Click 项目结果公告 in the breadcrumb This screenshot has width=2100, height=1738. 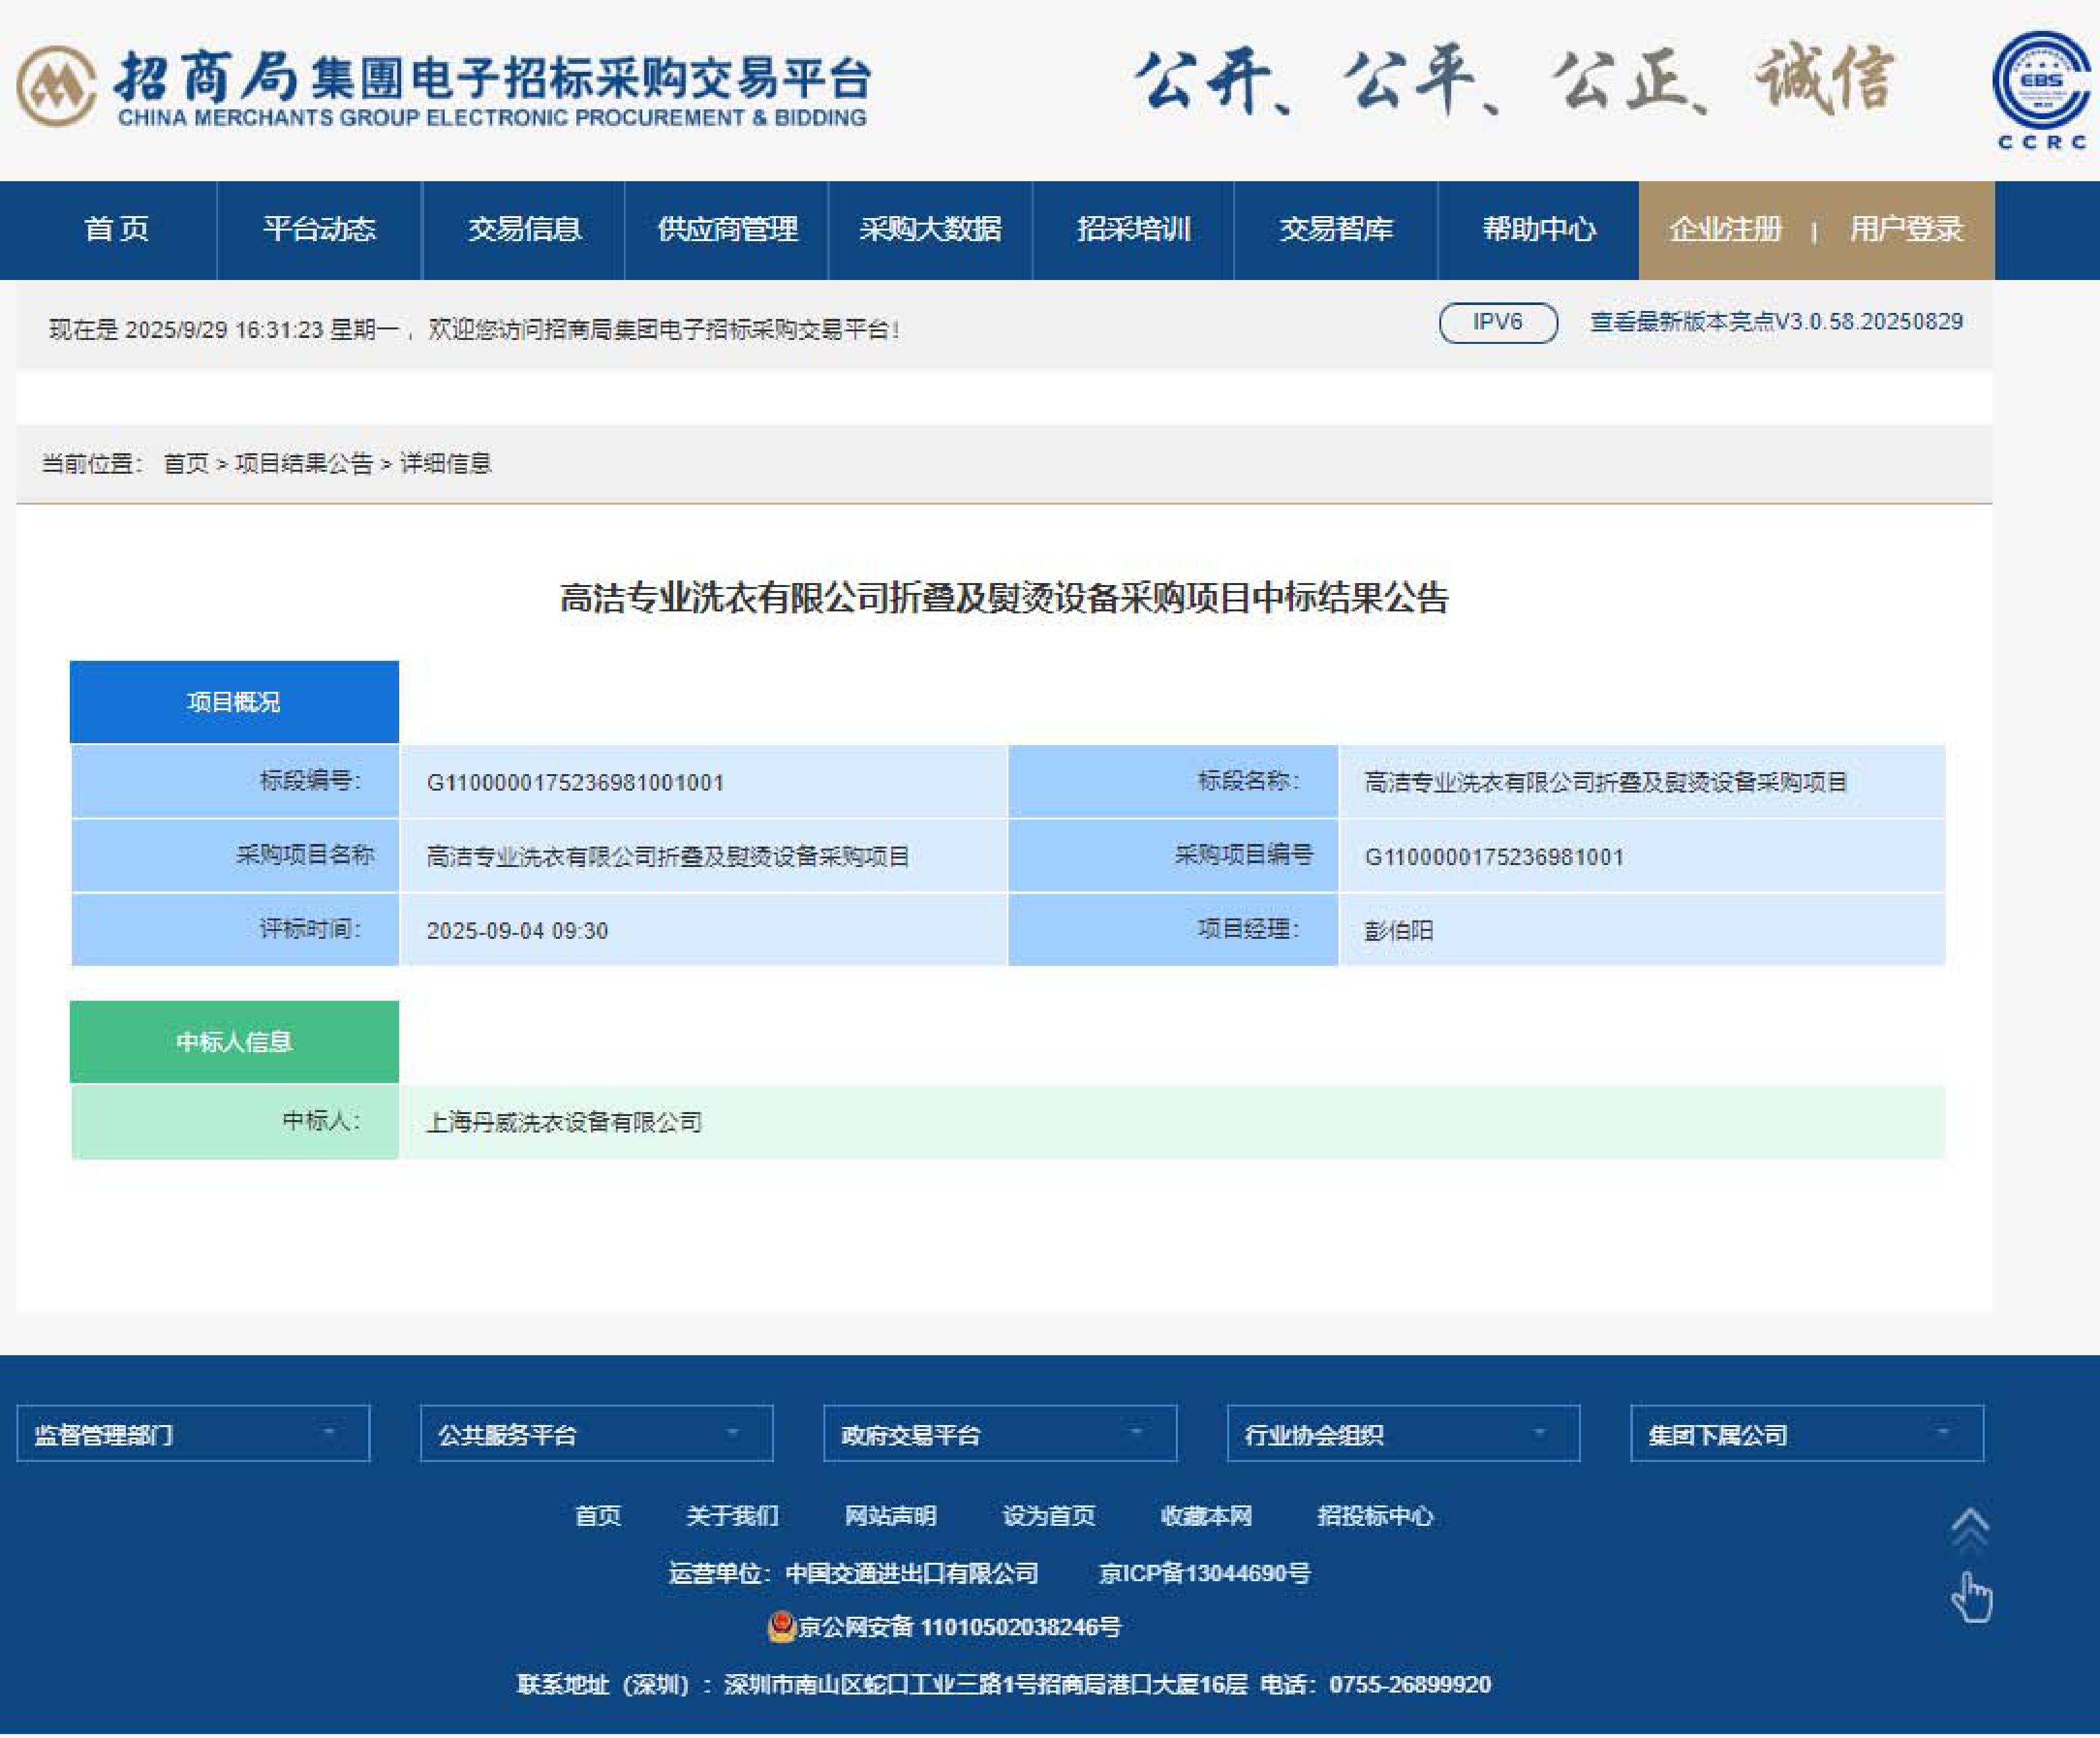(x=303, y=464)
